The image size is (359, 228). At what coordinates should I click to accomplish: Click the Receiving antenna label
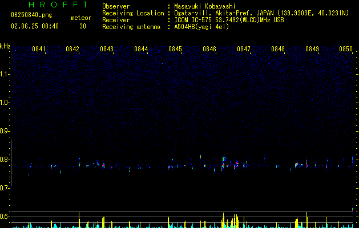tap(131, 27)
